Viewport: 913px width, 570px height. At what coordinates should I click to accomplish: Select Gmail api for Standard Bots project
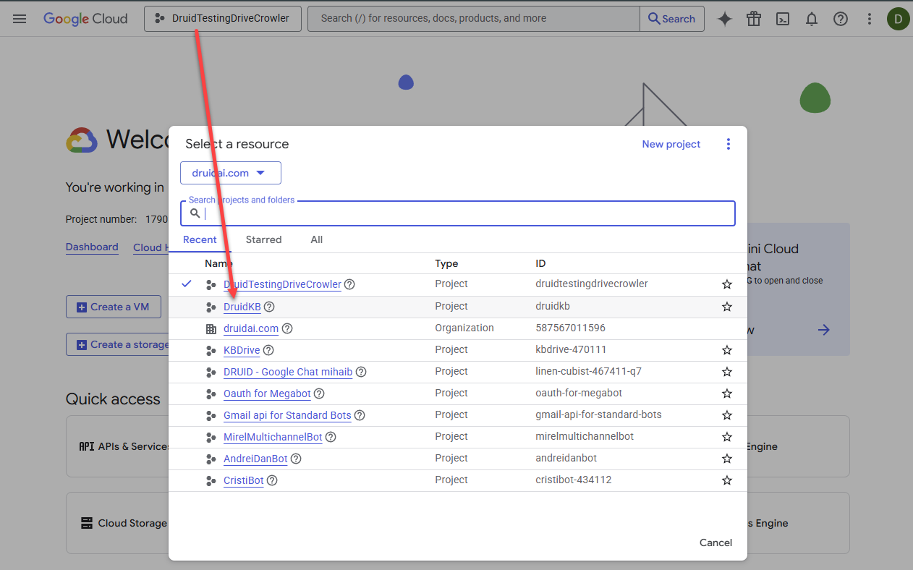pyautogui.click(x=287, y=415)
